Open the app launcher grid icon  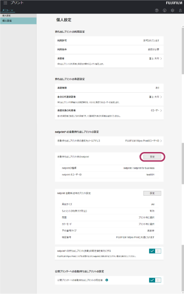pyautogui.click(x=5, y=3)
